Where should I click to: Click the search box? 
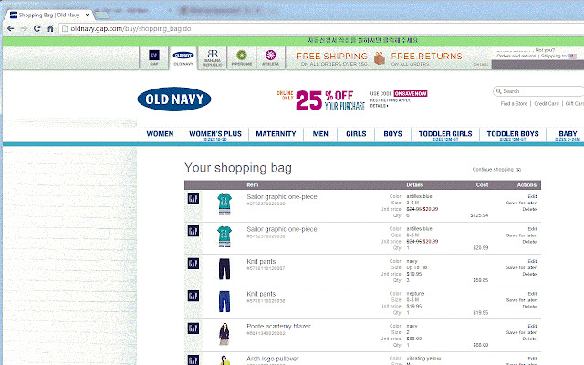point(540,91)
